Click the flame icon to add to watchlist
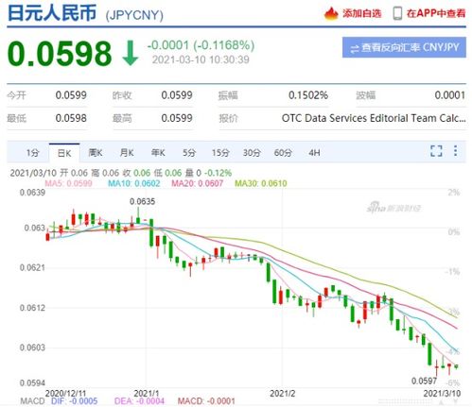Viewport: 472px width, 407px height. click(x=331, y=13)
